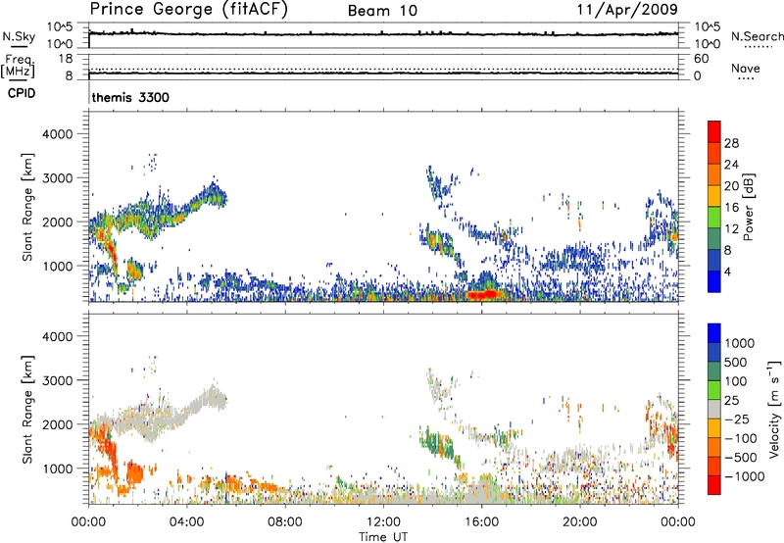
Task: Click 'Slant Range [km]' label of power panel
Action: [x=27, y=207]
